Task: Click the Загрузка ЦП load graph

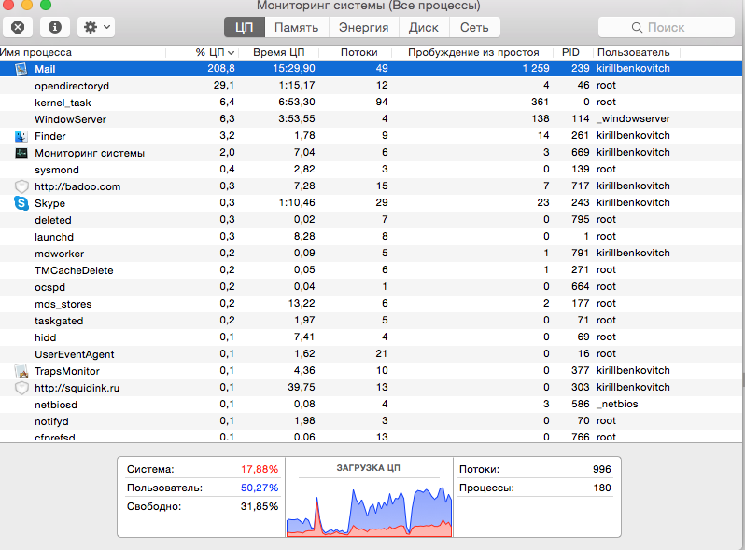Action: [369, 512]
